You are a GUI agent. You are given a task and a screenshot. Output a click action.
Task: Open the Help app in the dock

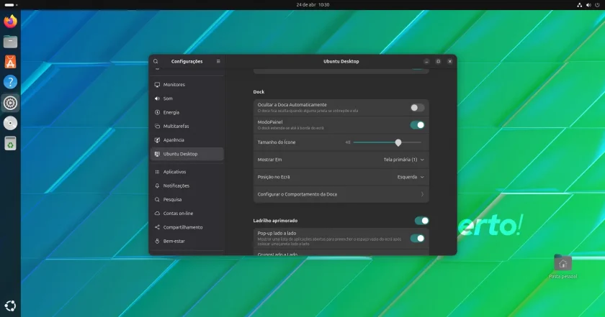point(10,82)
